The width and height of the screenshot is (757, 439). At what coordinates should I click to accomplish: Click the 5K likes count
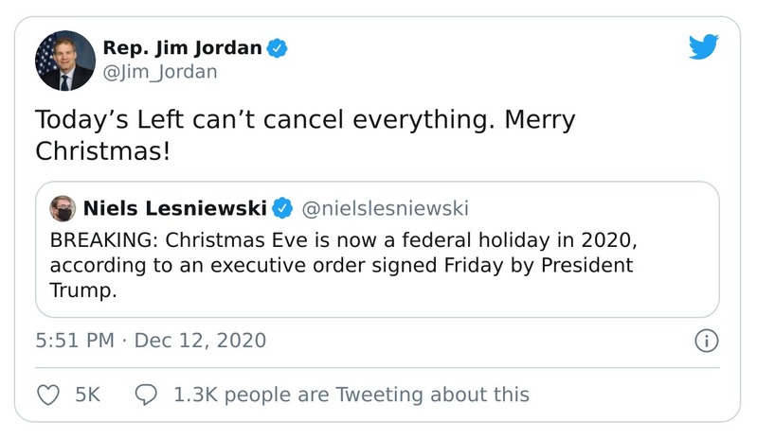87,395
